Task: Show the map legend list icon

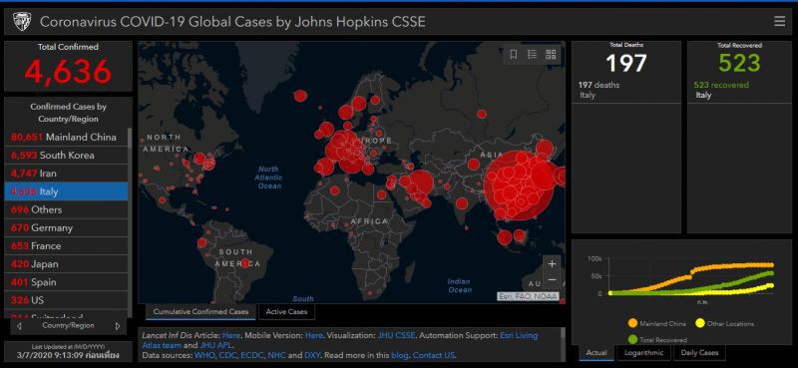Action: 532,55
